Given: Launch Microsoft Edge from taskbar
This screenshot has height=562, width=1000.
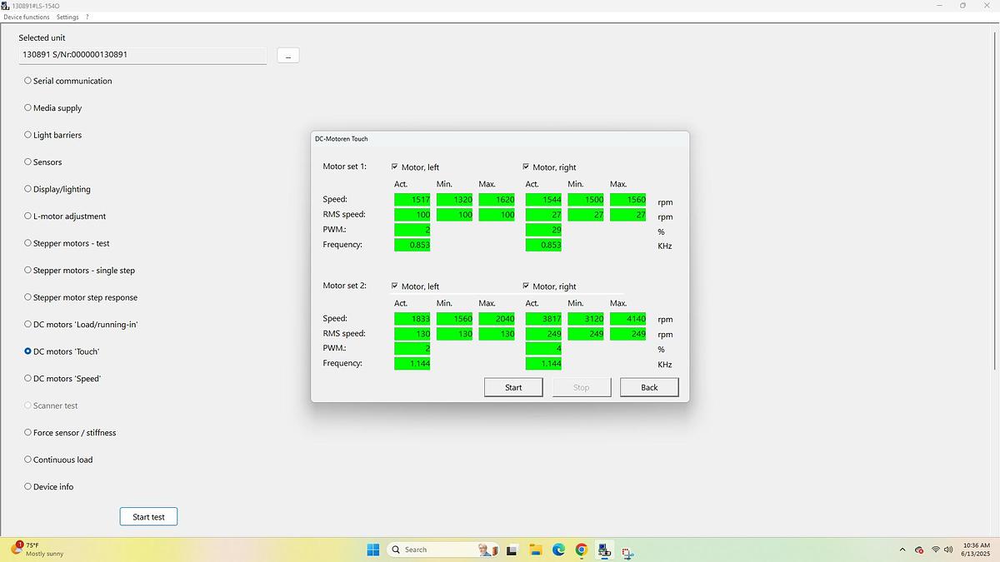Looking at the screenshot, I should coord(558,550).
